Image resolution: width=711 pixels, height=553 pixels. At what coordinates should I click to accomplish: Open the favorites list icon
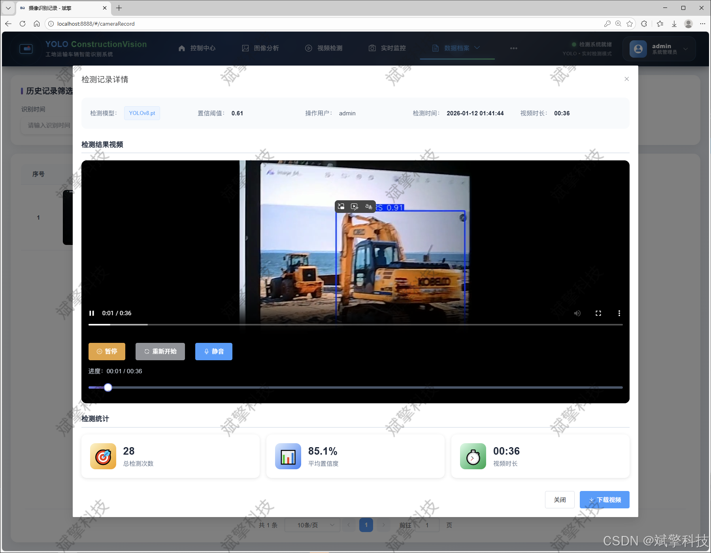click(x=660, y=24)
